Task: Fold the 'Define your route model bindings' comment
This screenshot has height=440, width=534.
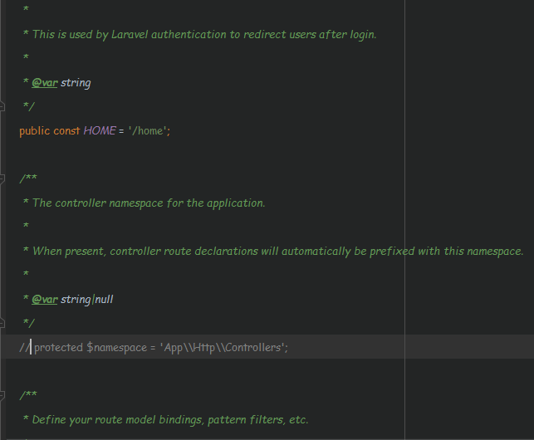Action: (3, 394)
